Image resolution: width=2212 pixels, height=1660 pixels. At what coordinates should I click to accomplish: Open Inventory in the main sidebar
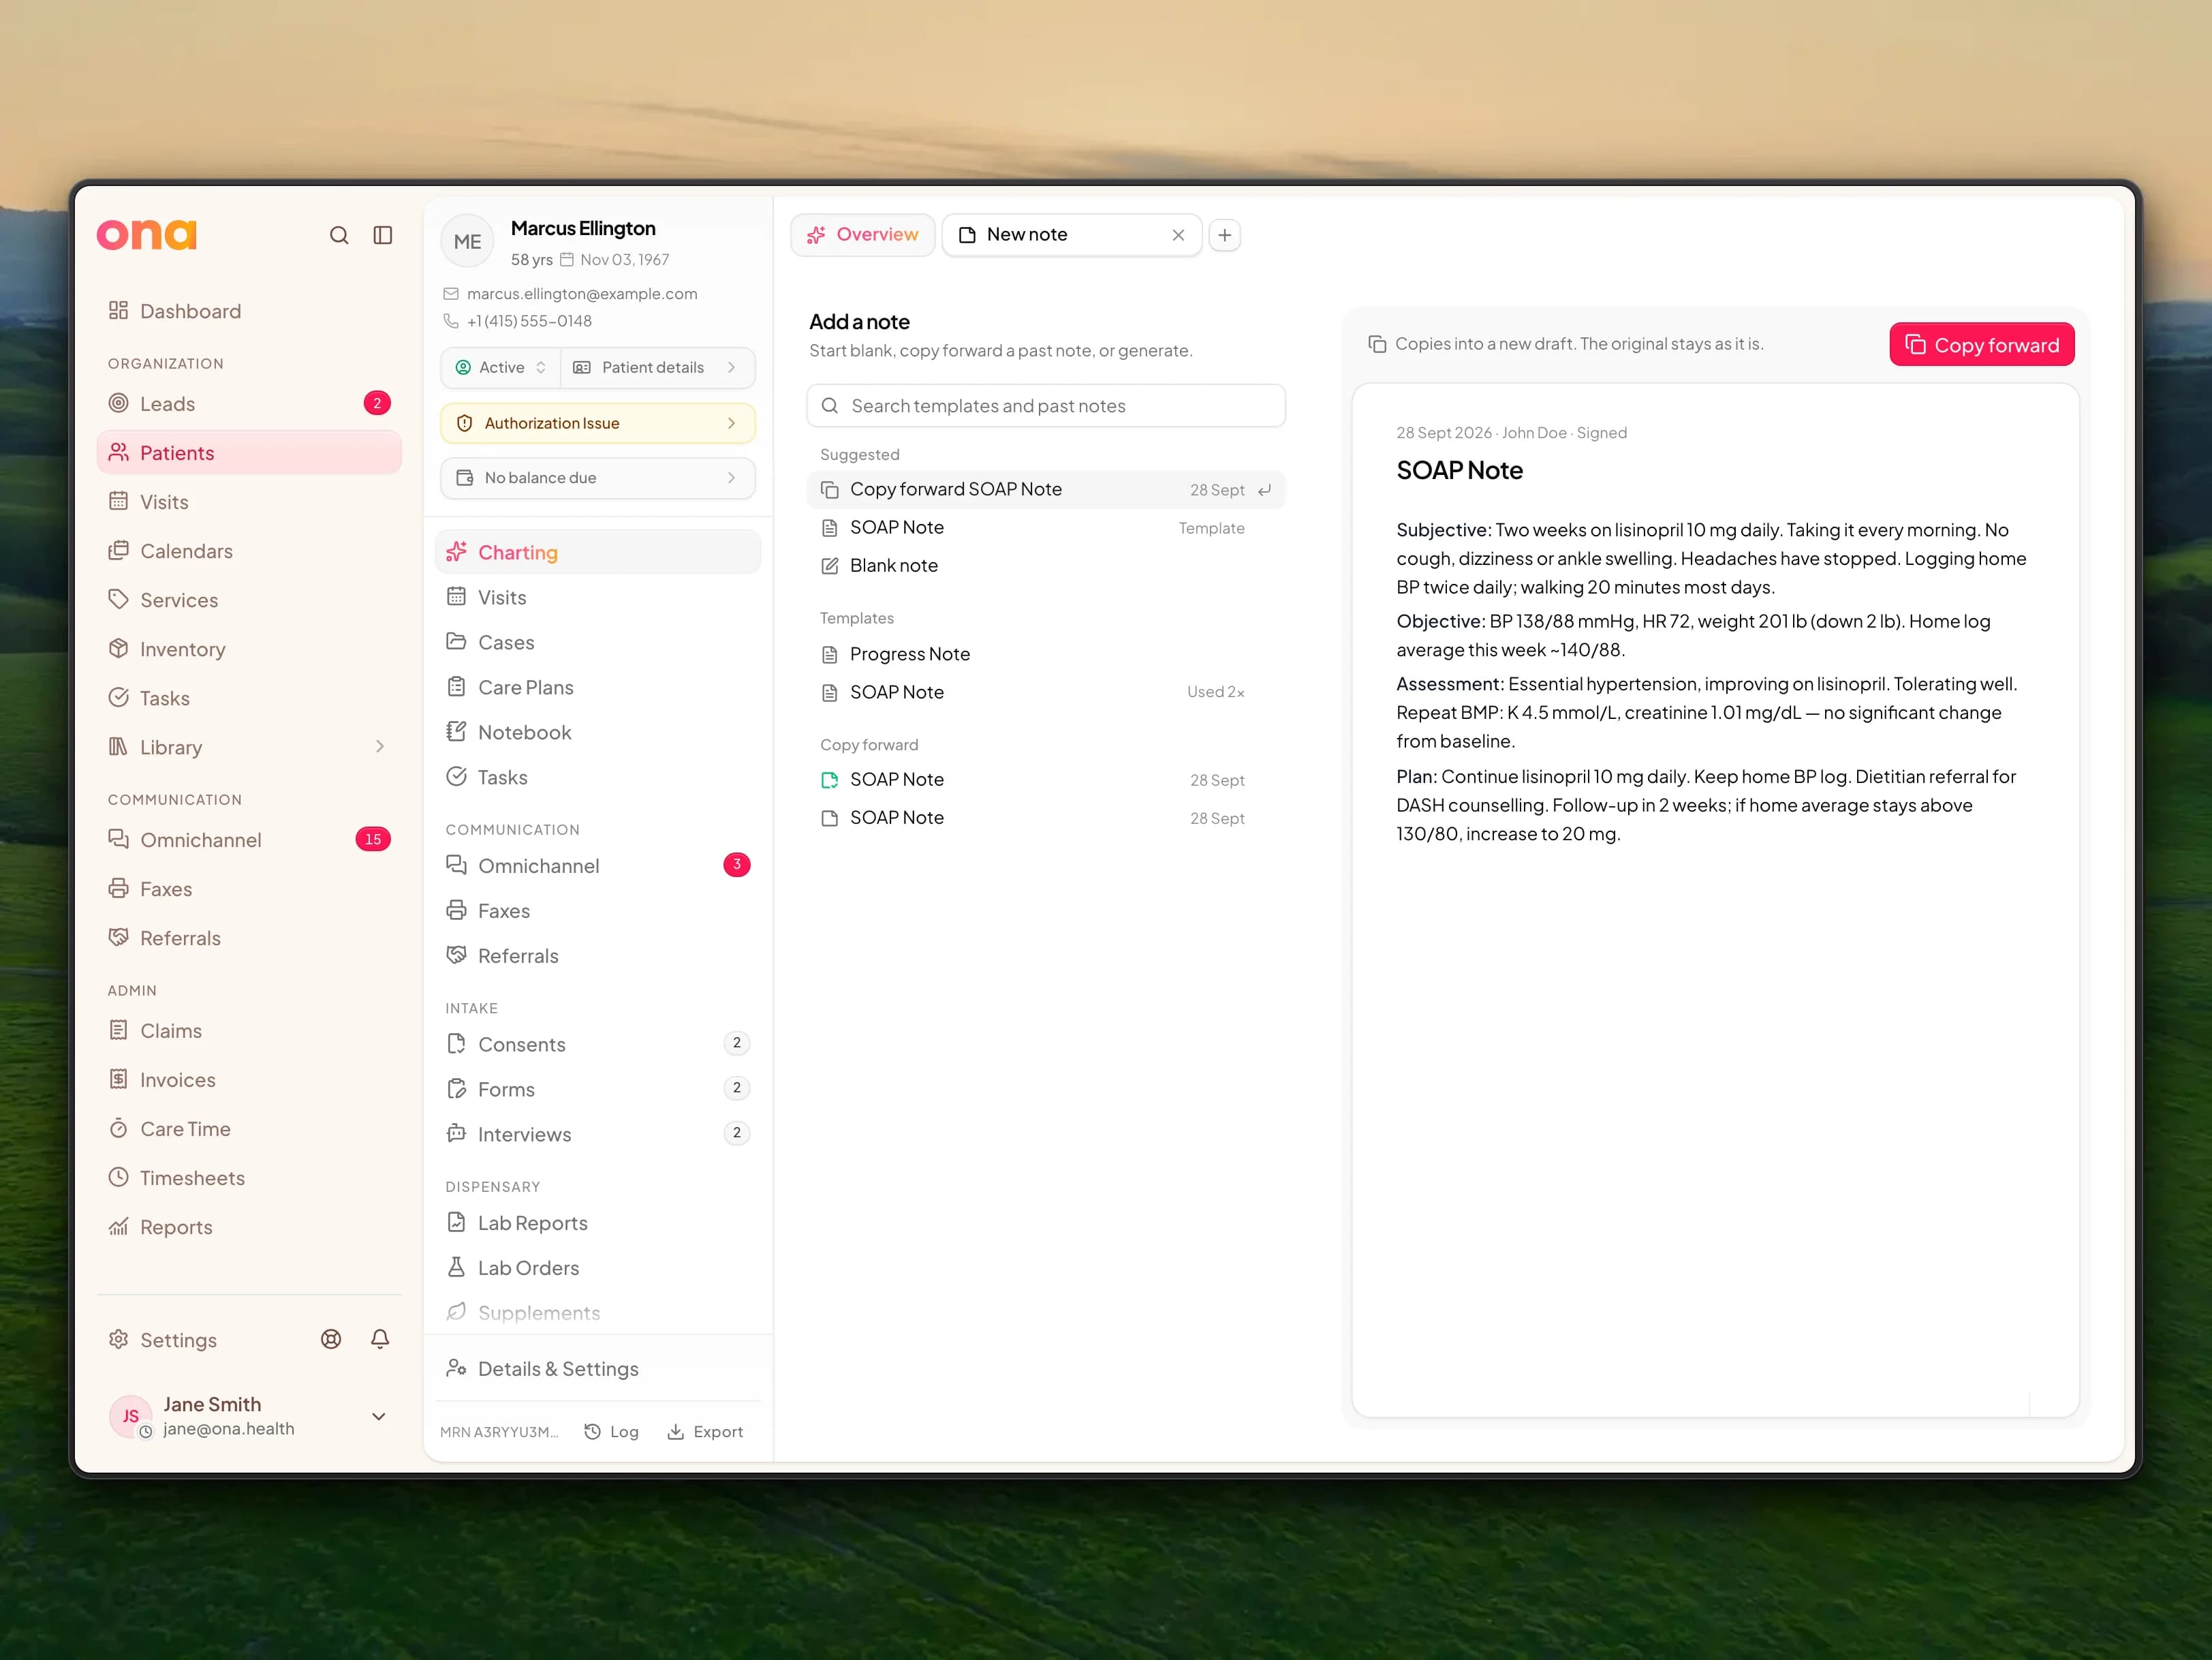(249, 649)
